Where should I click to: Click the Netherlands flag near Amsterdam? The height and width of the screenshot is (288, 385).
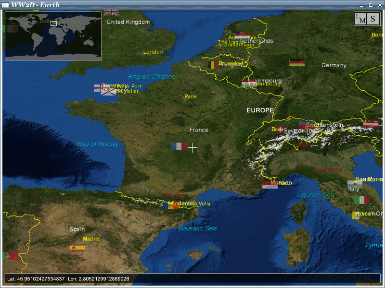coord(242,36)
